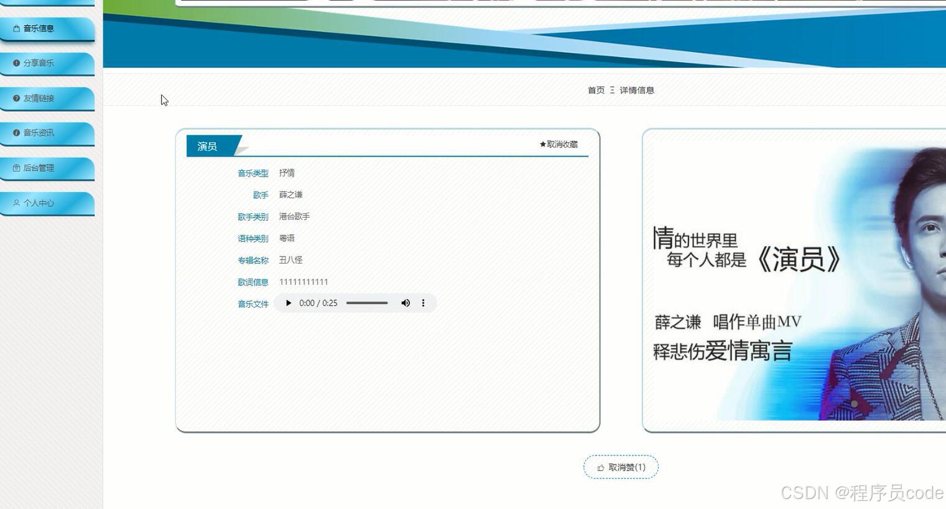Screen dimensions: 946x509
Task: Open the breadcrumb icon between 首页 and 详情信息
Action: point(612,89)
